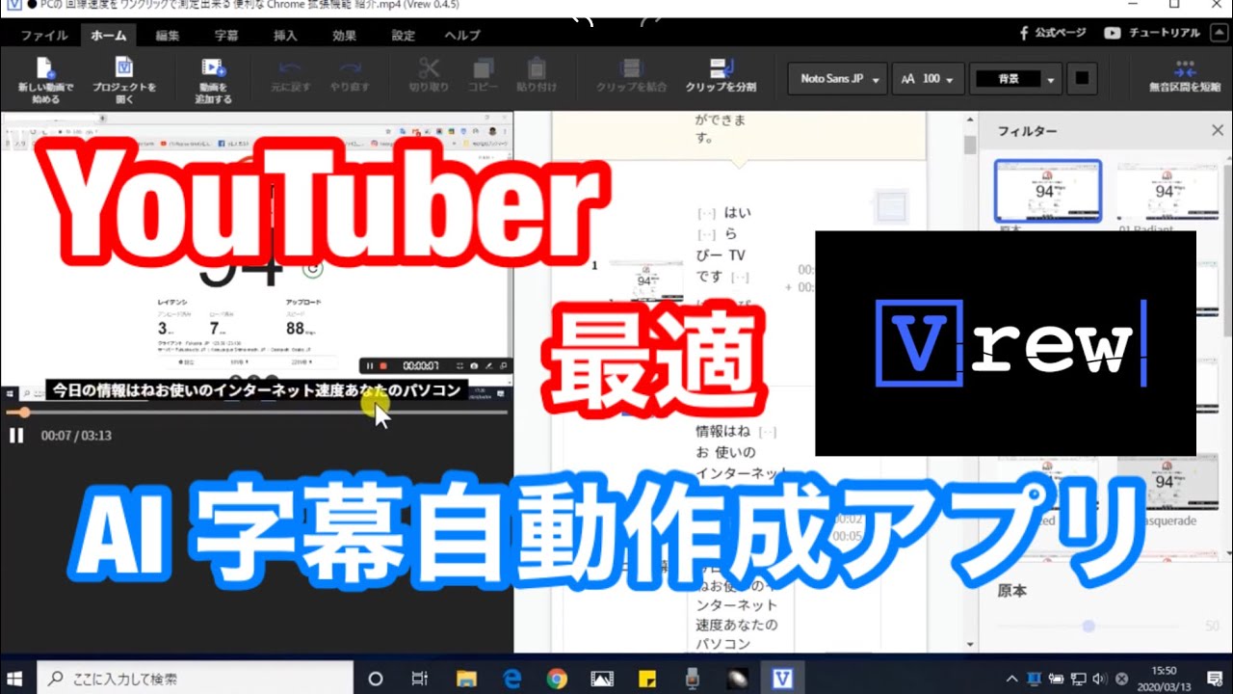The image size is (1233, 694).
Task: Switch to the 編集 tab
Action: tap(168, 36)
